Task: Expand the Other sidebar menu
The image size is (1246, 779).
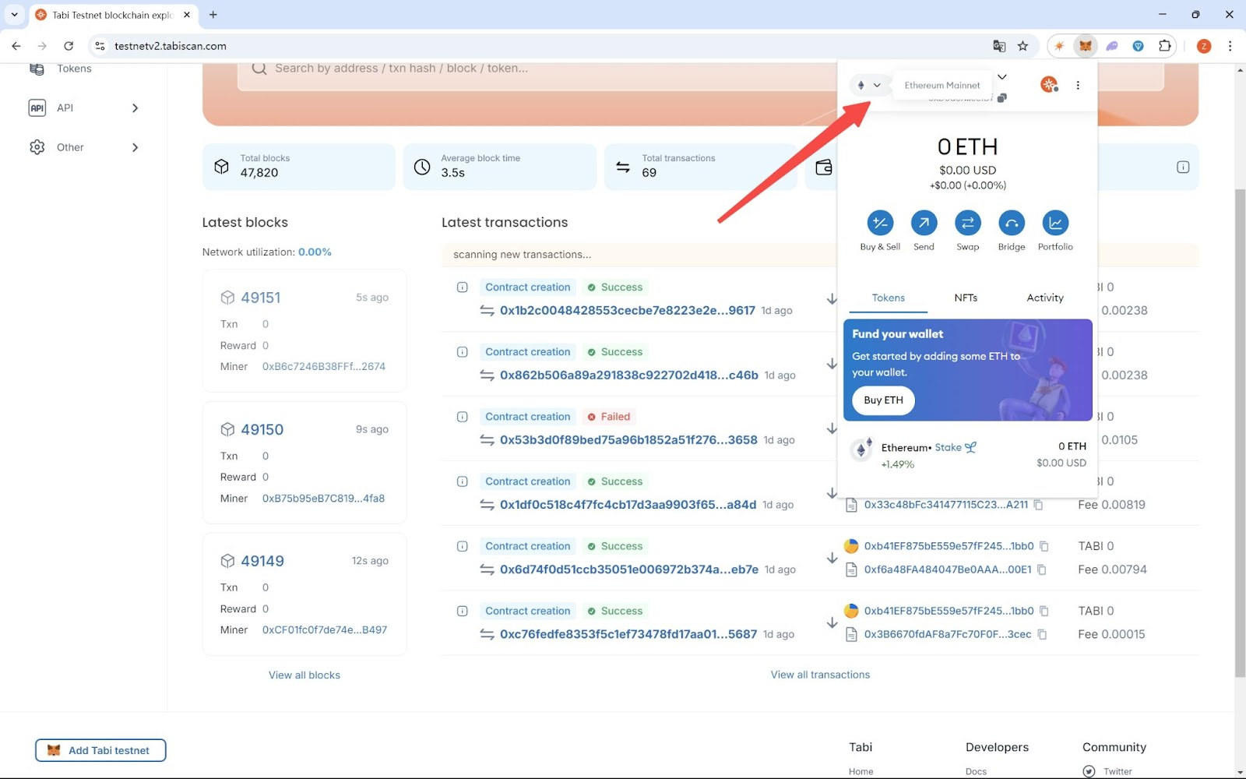Action: coord(136,147)
